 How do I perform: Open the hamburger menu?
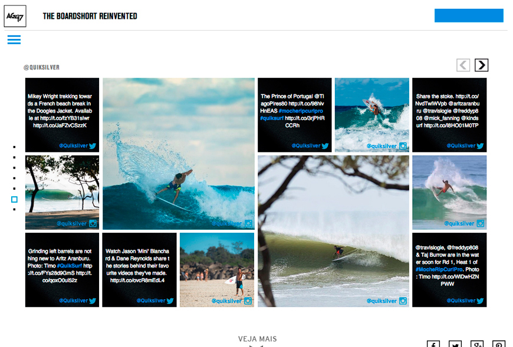point(14,40)
